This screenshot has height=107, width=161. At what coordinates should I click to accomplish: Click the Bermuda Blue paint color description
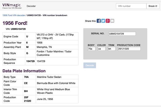[56, 83]
